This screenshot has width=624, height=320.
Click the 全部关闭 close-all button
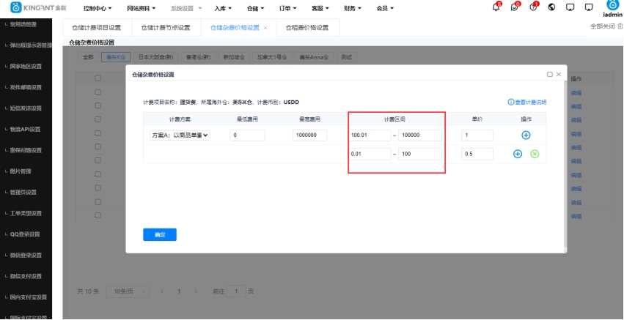[x=603, y=26]
